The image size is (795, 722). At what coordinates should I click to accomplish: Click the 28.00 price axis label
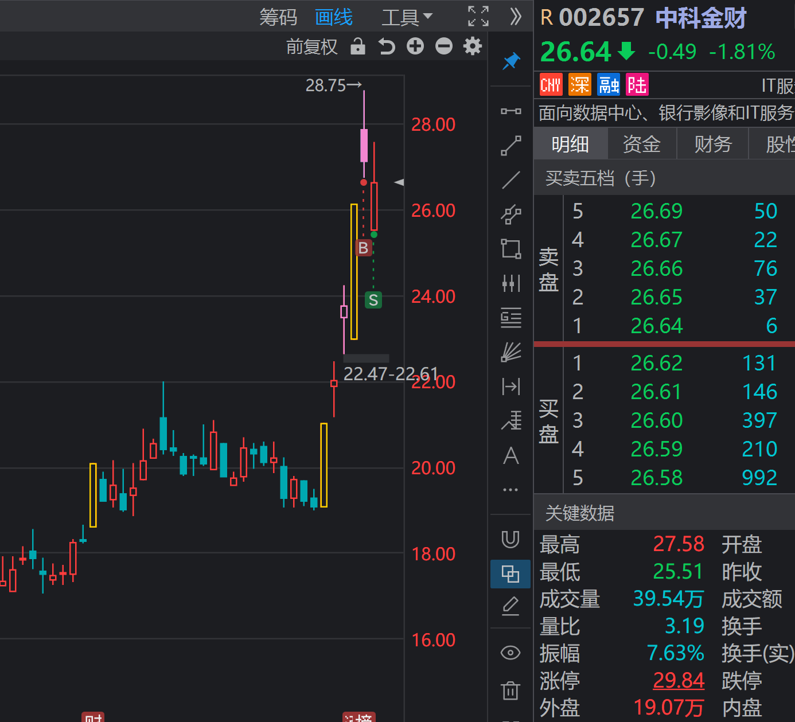pyautogui.click(x=433, y=124)
